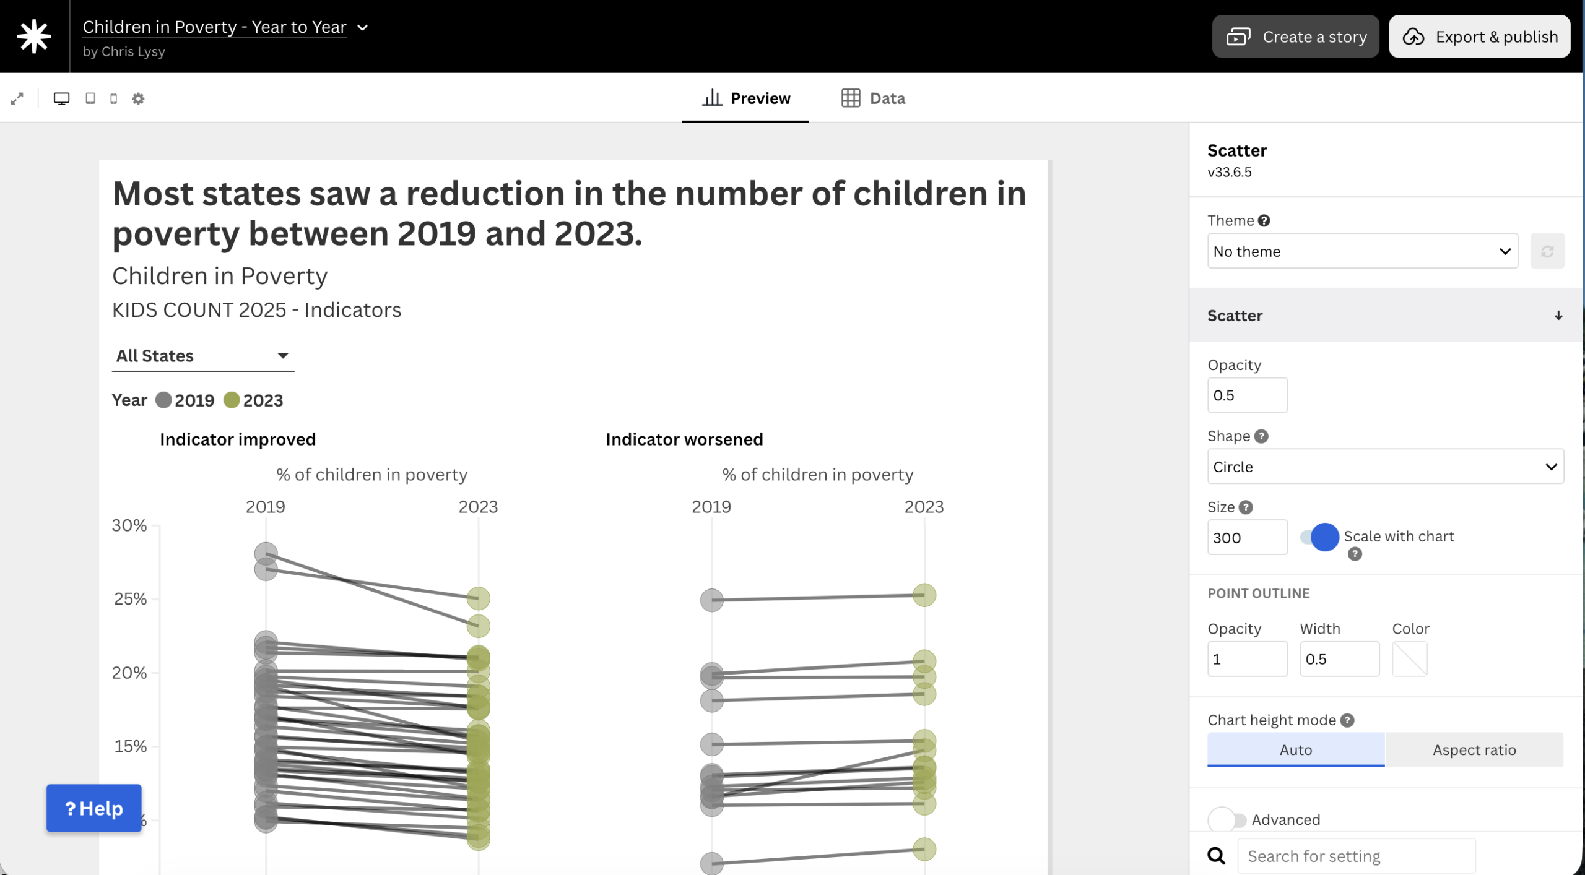
Task: Collapse the Scatter settings section
Action: [1558, 316]
